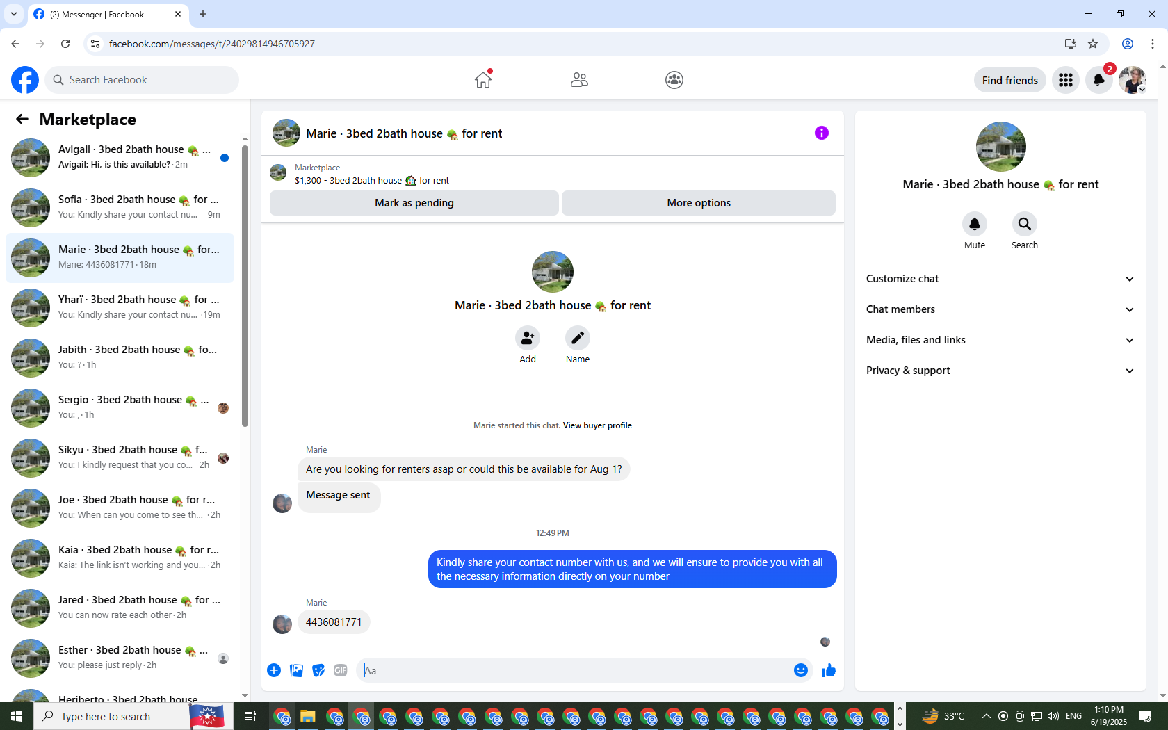Choose a sticker icon
This screenshot has width=1168, height=730.
[318, 670]
